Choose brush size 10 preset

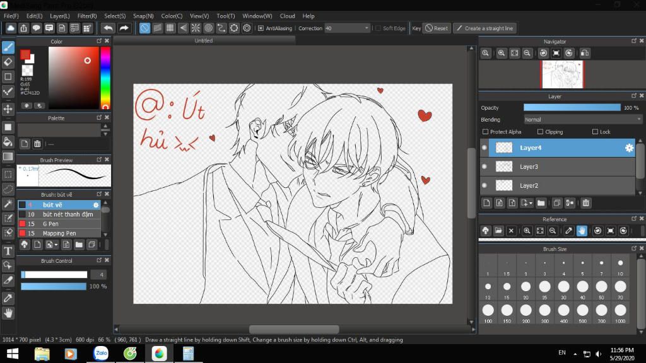click(620, 266)
